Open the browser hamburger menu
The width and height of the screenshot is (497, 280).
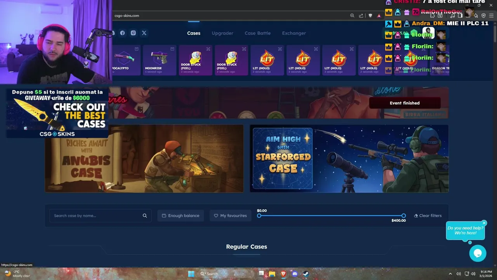pos(491,16)
